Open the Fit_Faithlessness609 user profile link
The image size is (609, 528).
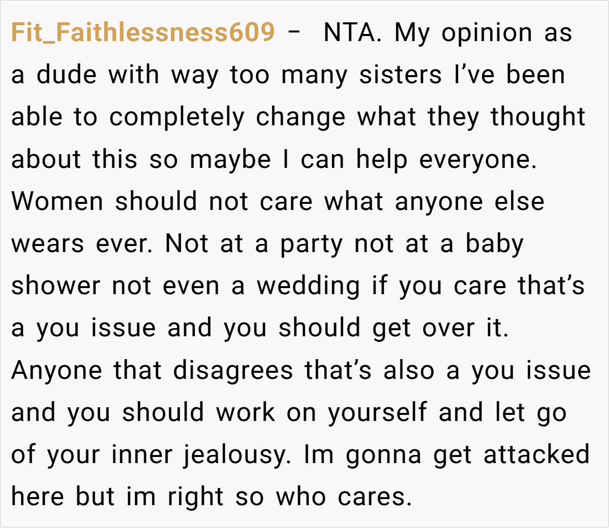tap(143, 32)
